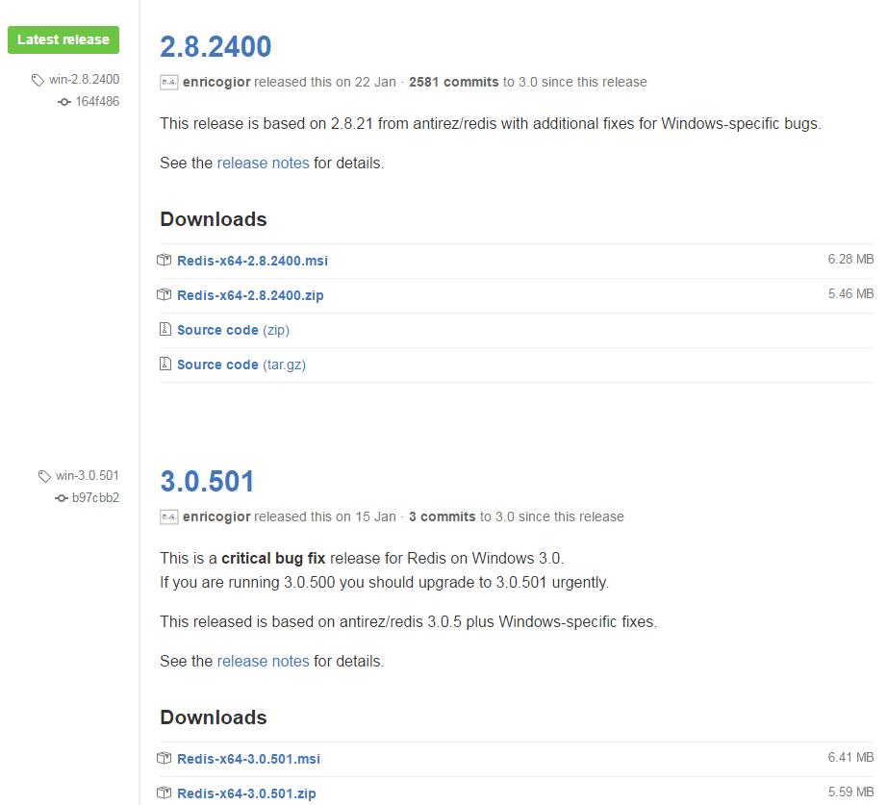
Task: Download Redis-x64-2.8.2400.zip
Action: (250, 295)
